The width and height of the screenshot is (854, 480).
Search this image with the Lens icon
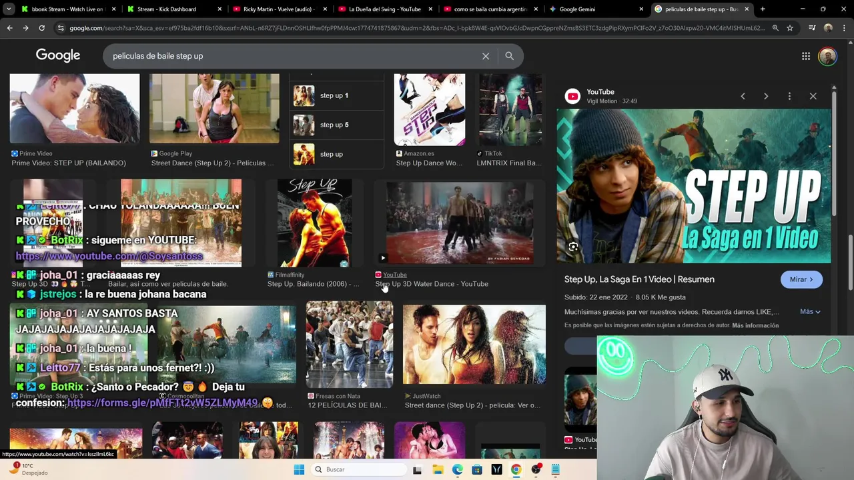(573, 247)
